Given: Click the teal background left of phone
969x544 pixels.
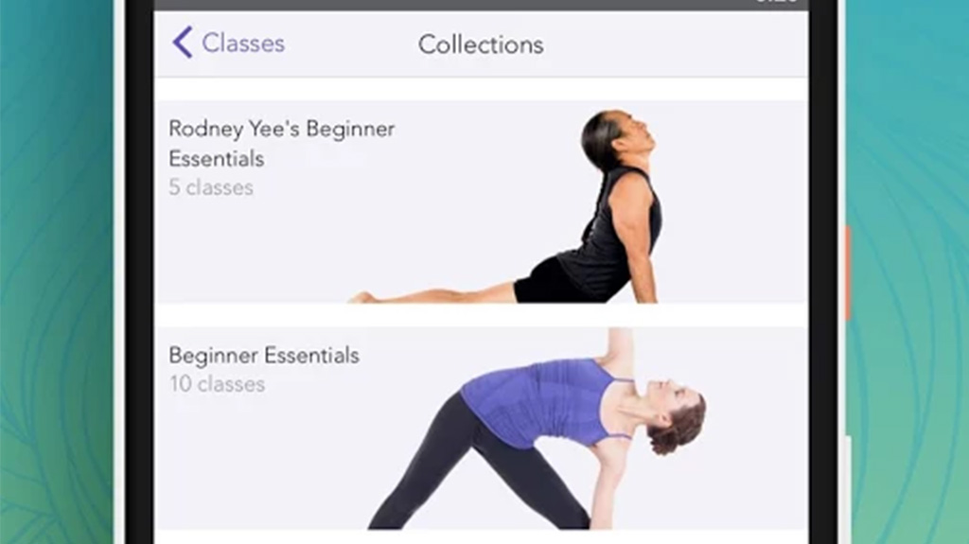Looking at the screenshot, I should [57, 272].
